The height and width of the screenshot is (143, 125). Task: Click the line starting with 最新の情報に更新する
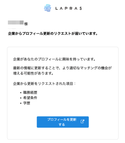[x=62, y=68]
